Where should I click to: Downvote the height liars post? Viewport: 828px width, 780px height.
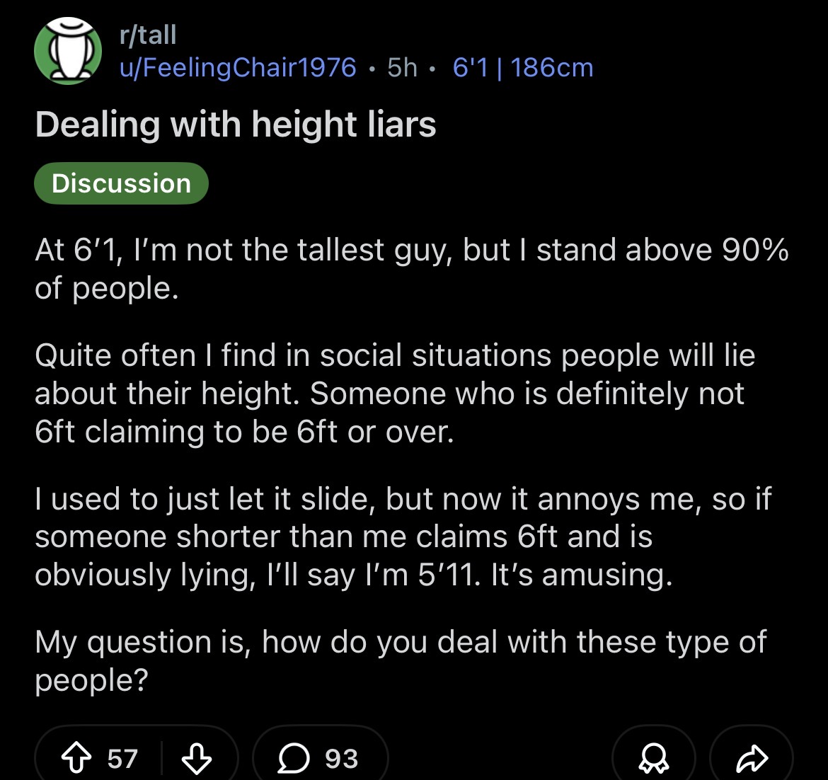(x=197, y=759)
